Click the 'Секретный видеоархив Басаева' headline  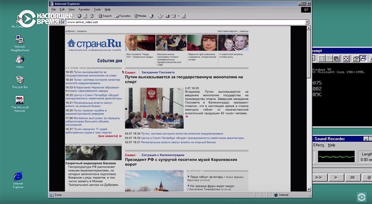[91, 163]
